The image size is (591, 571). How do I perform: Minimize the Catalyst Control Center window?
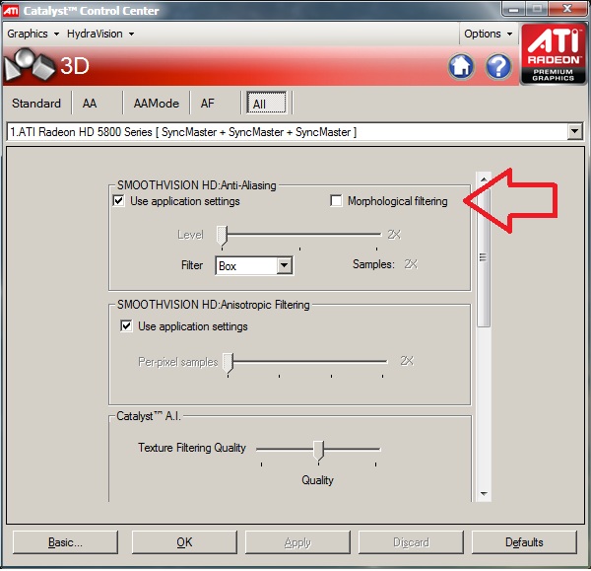(513, 9)
